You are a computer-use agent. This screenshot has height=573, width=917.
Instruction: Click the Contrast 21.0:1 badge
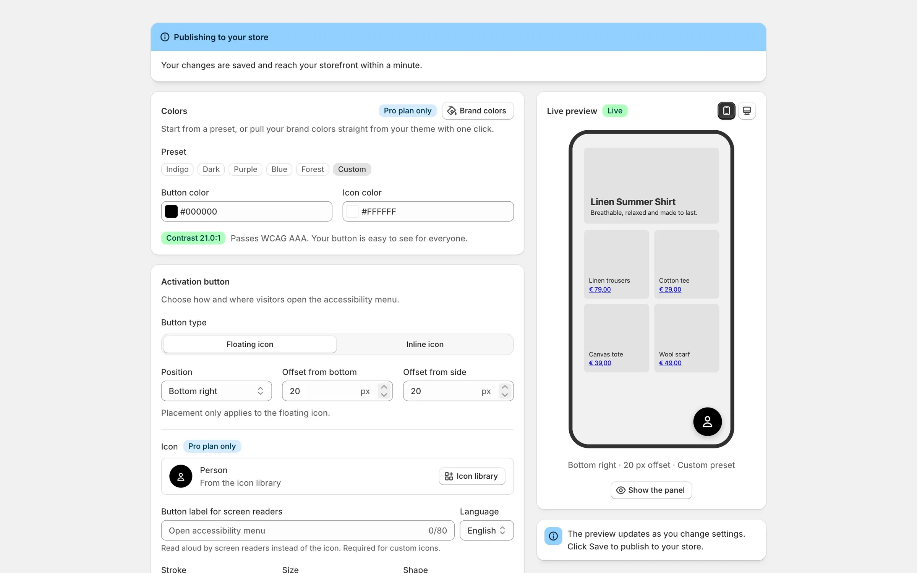click(193, 238)
